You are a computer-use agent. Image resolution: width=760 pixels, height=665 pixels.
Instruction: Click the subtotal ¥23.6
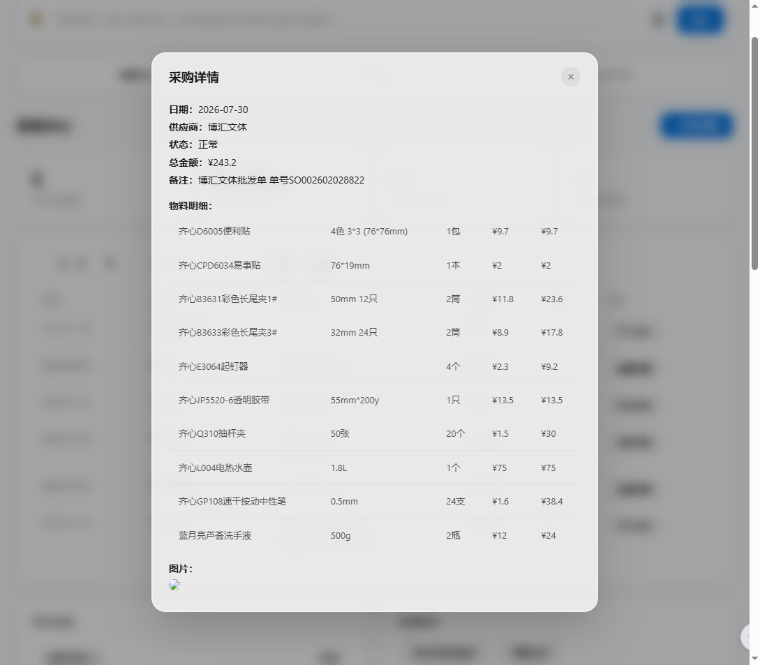(552, 299)
